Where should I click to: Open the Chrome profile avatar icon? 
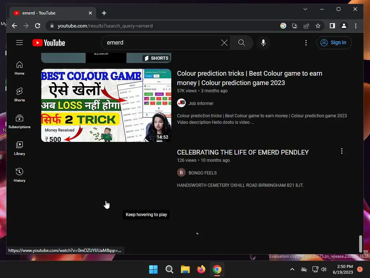coord(344,26)
